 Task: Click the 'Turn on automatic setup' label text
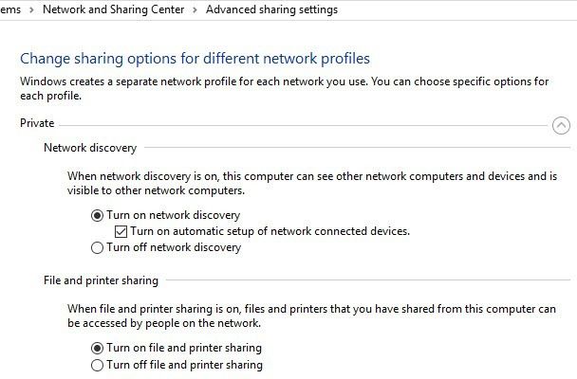(x=270, y=231)
